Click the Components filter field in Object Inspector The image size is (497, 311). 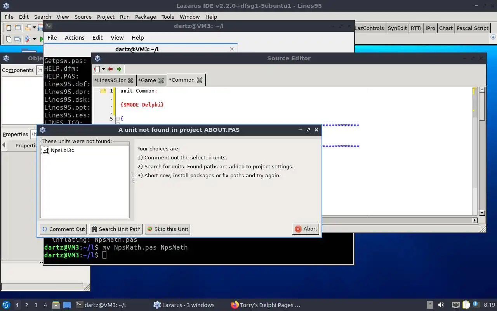pos(40,70)
